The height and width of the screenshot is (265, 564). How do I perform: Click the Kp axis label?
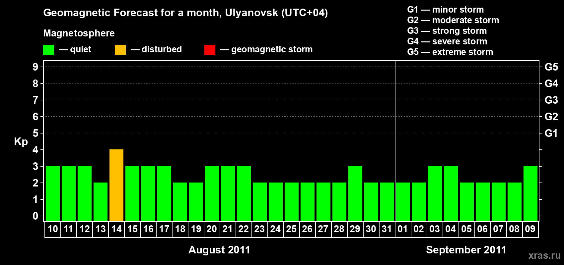pos(21,142)
